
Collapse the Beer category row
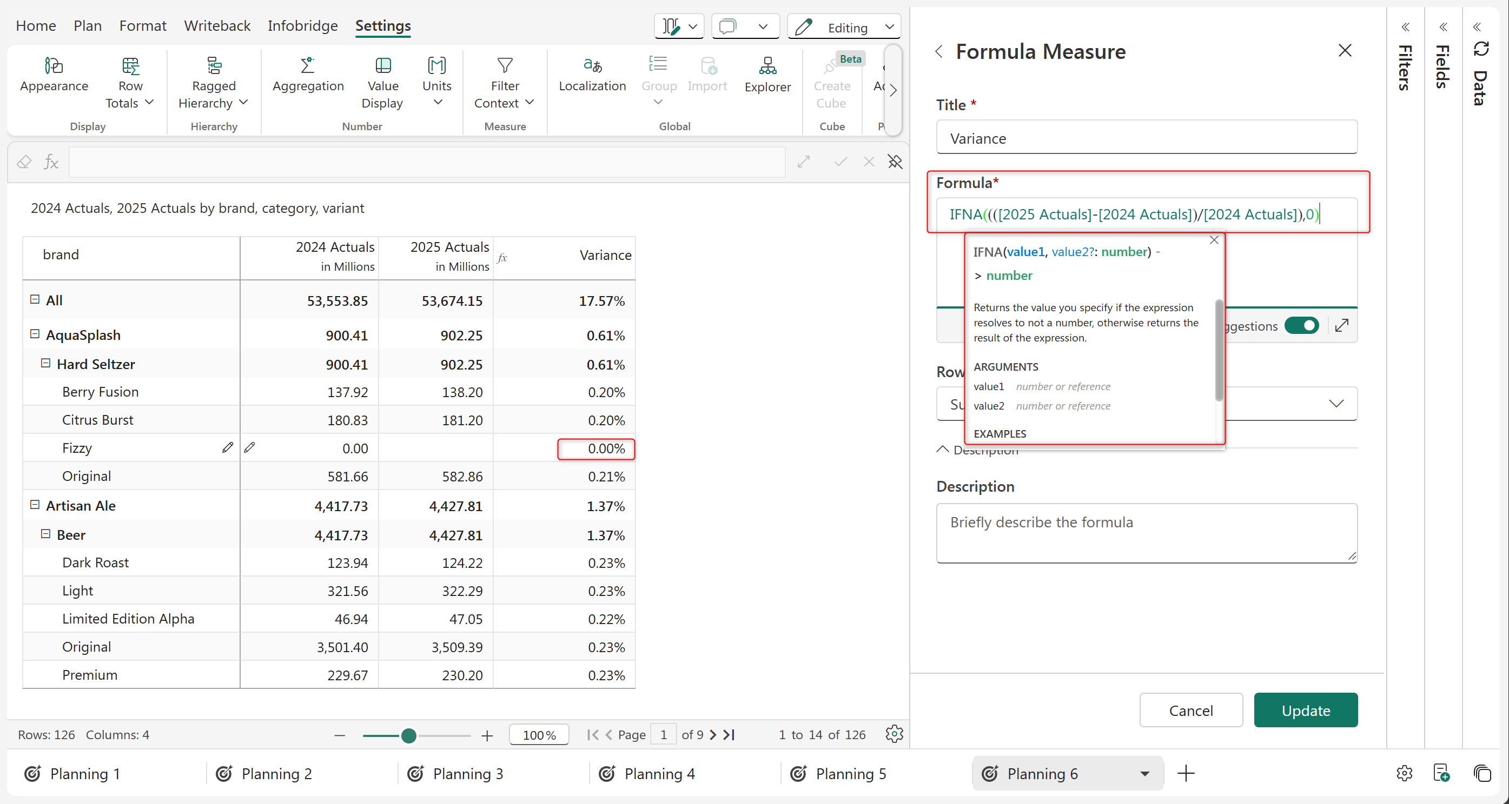[x=45, y=534]
